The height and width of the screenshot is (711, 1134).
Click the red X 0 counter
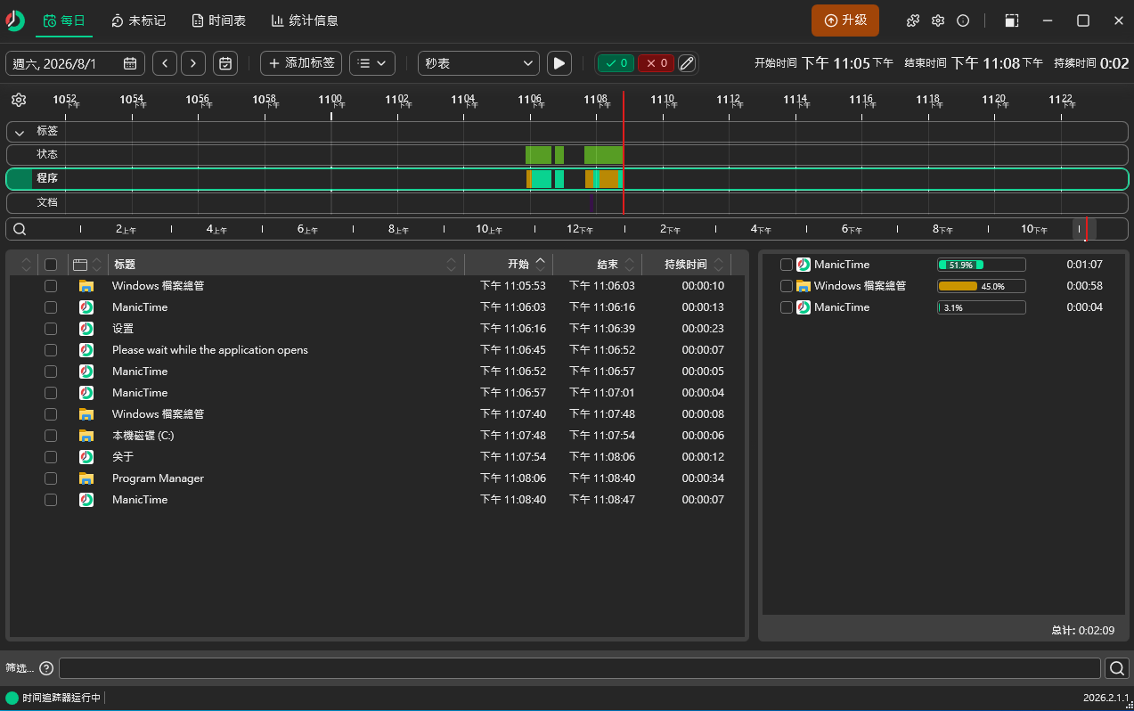coord(656,63)
